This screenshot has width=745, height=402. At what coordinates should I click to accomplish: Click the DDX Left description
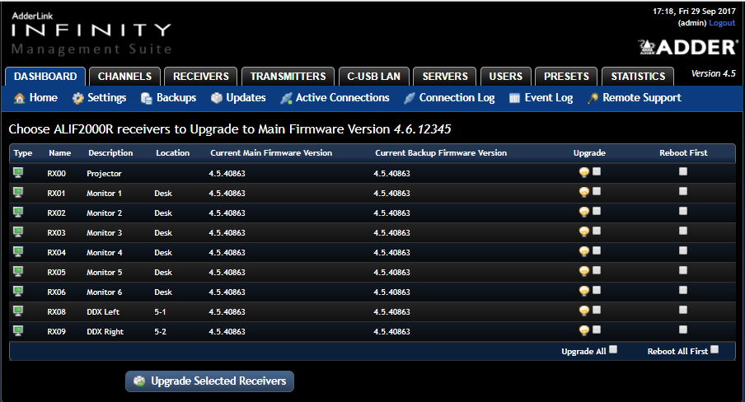[103, 312]
